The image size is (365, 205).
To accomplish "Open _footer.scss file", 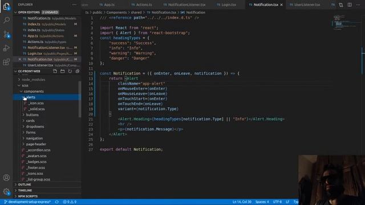I will 35,167.
